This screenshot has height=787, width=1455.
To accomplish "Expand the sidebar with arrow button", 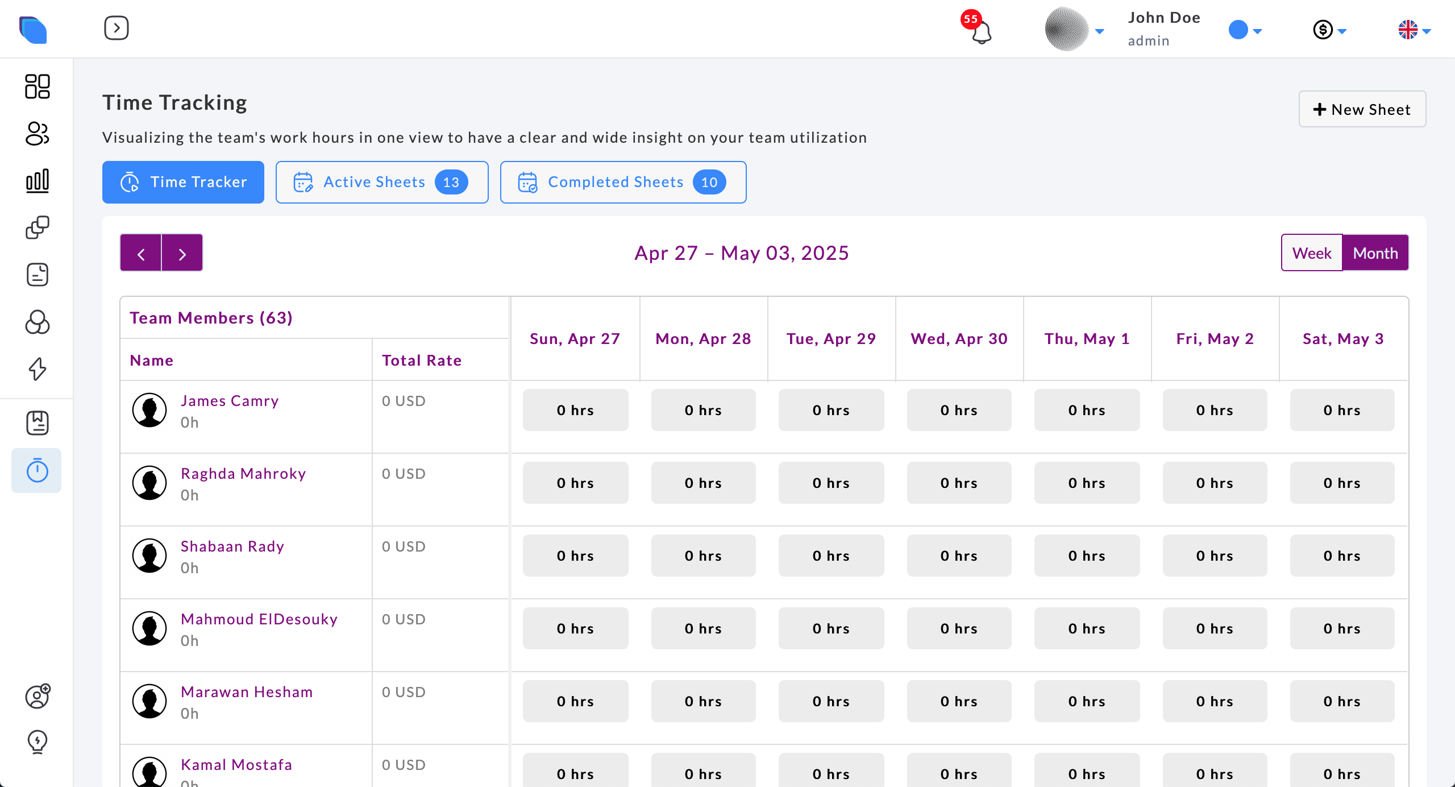I will pyautogui.click(x=117, y=28).
